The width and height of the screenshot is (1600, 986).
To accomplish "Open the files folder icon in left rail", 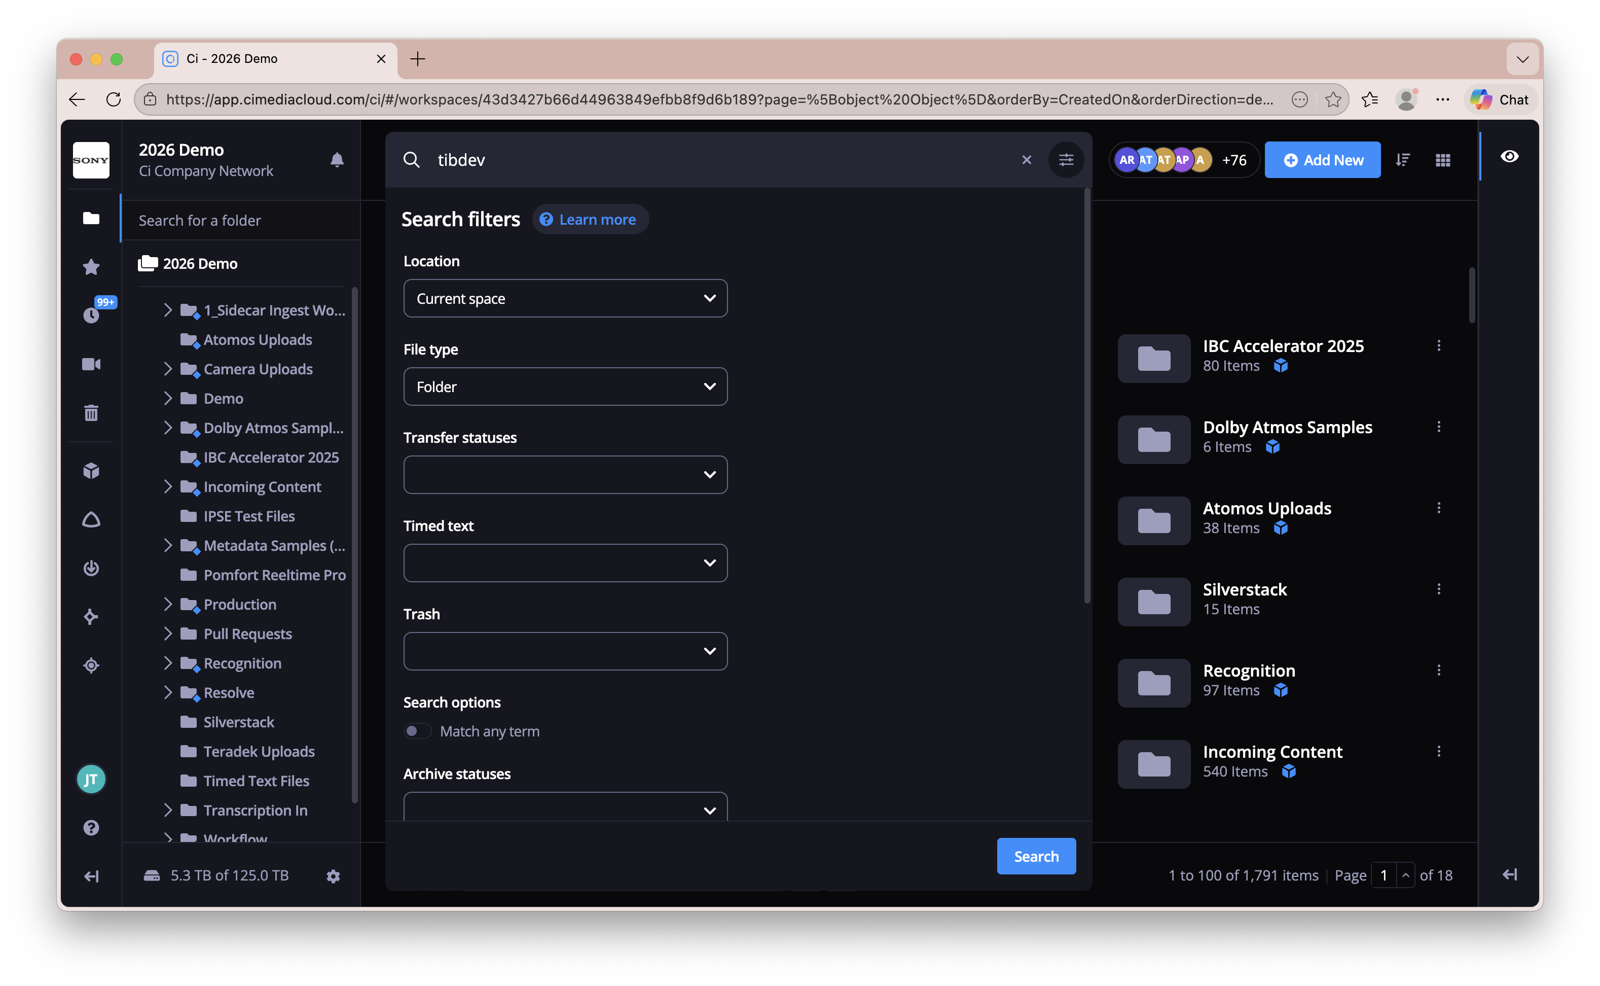I will click(91, 218).
